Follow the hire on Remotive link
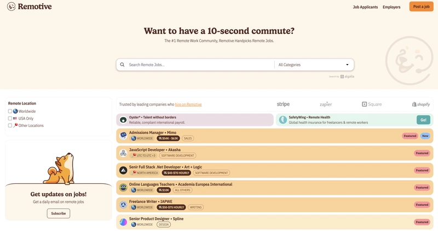 188,105
